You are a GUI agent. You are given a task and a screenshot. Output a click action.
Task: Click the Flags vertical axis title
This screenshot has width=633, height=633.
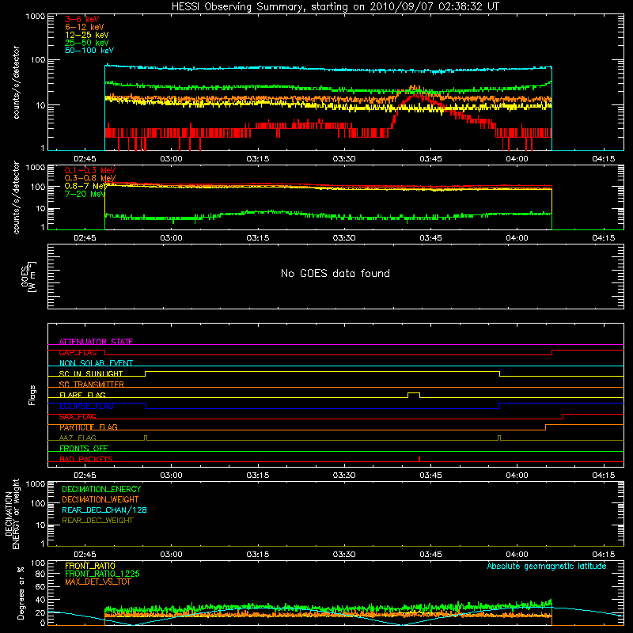point(32,395)
